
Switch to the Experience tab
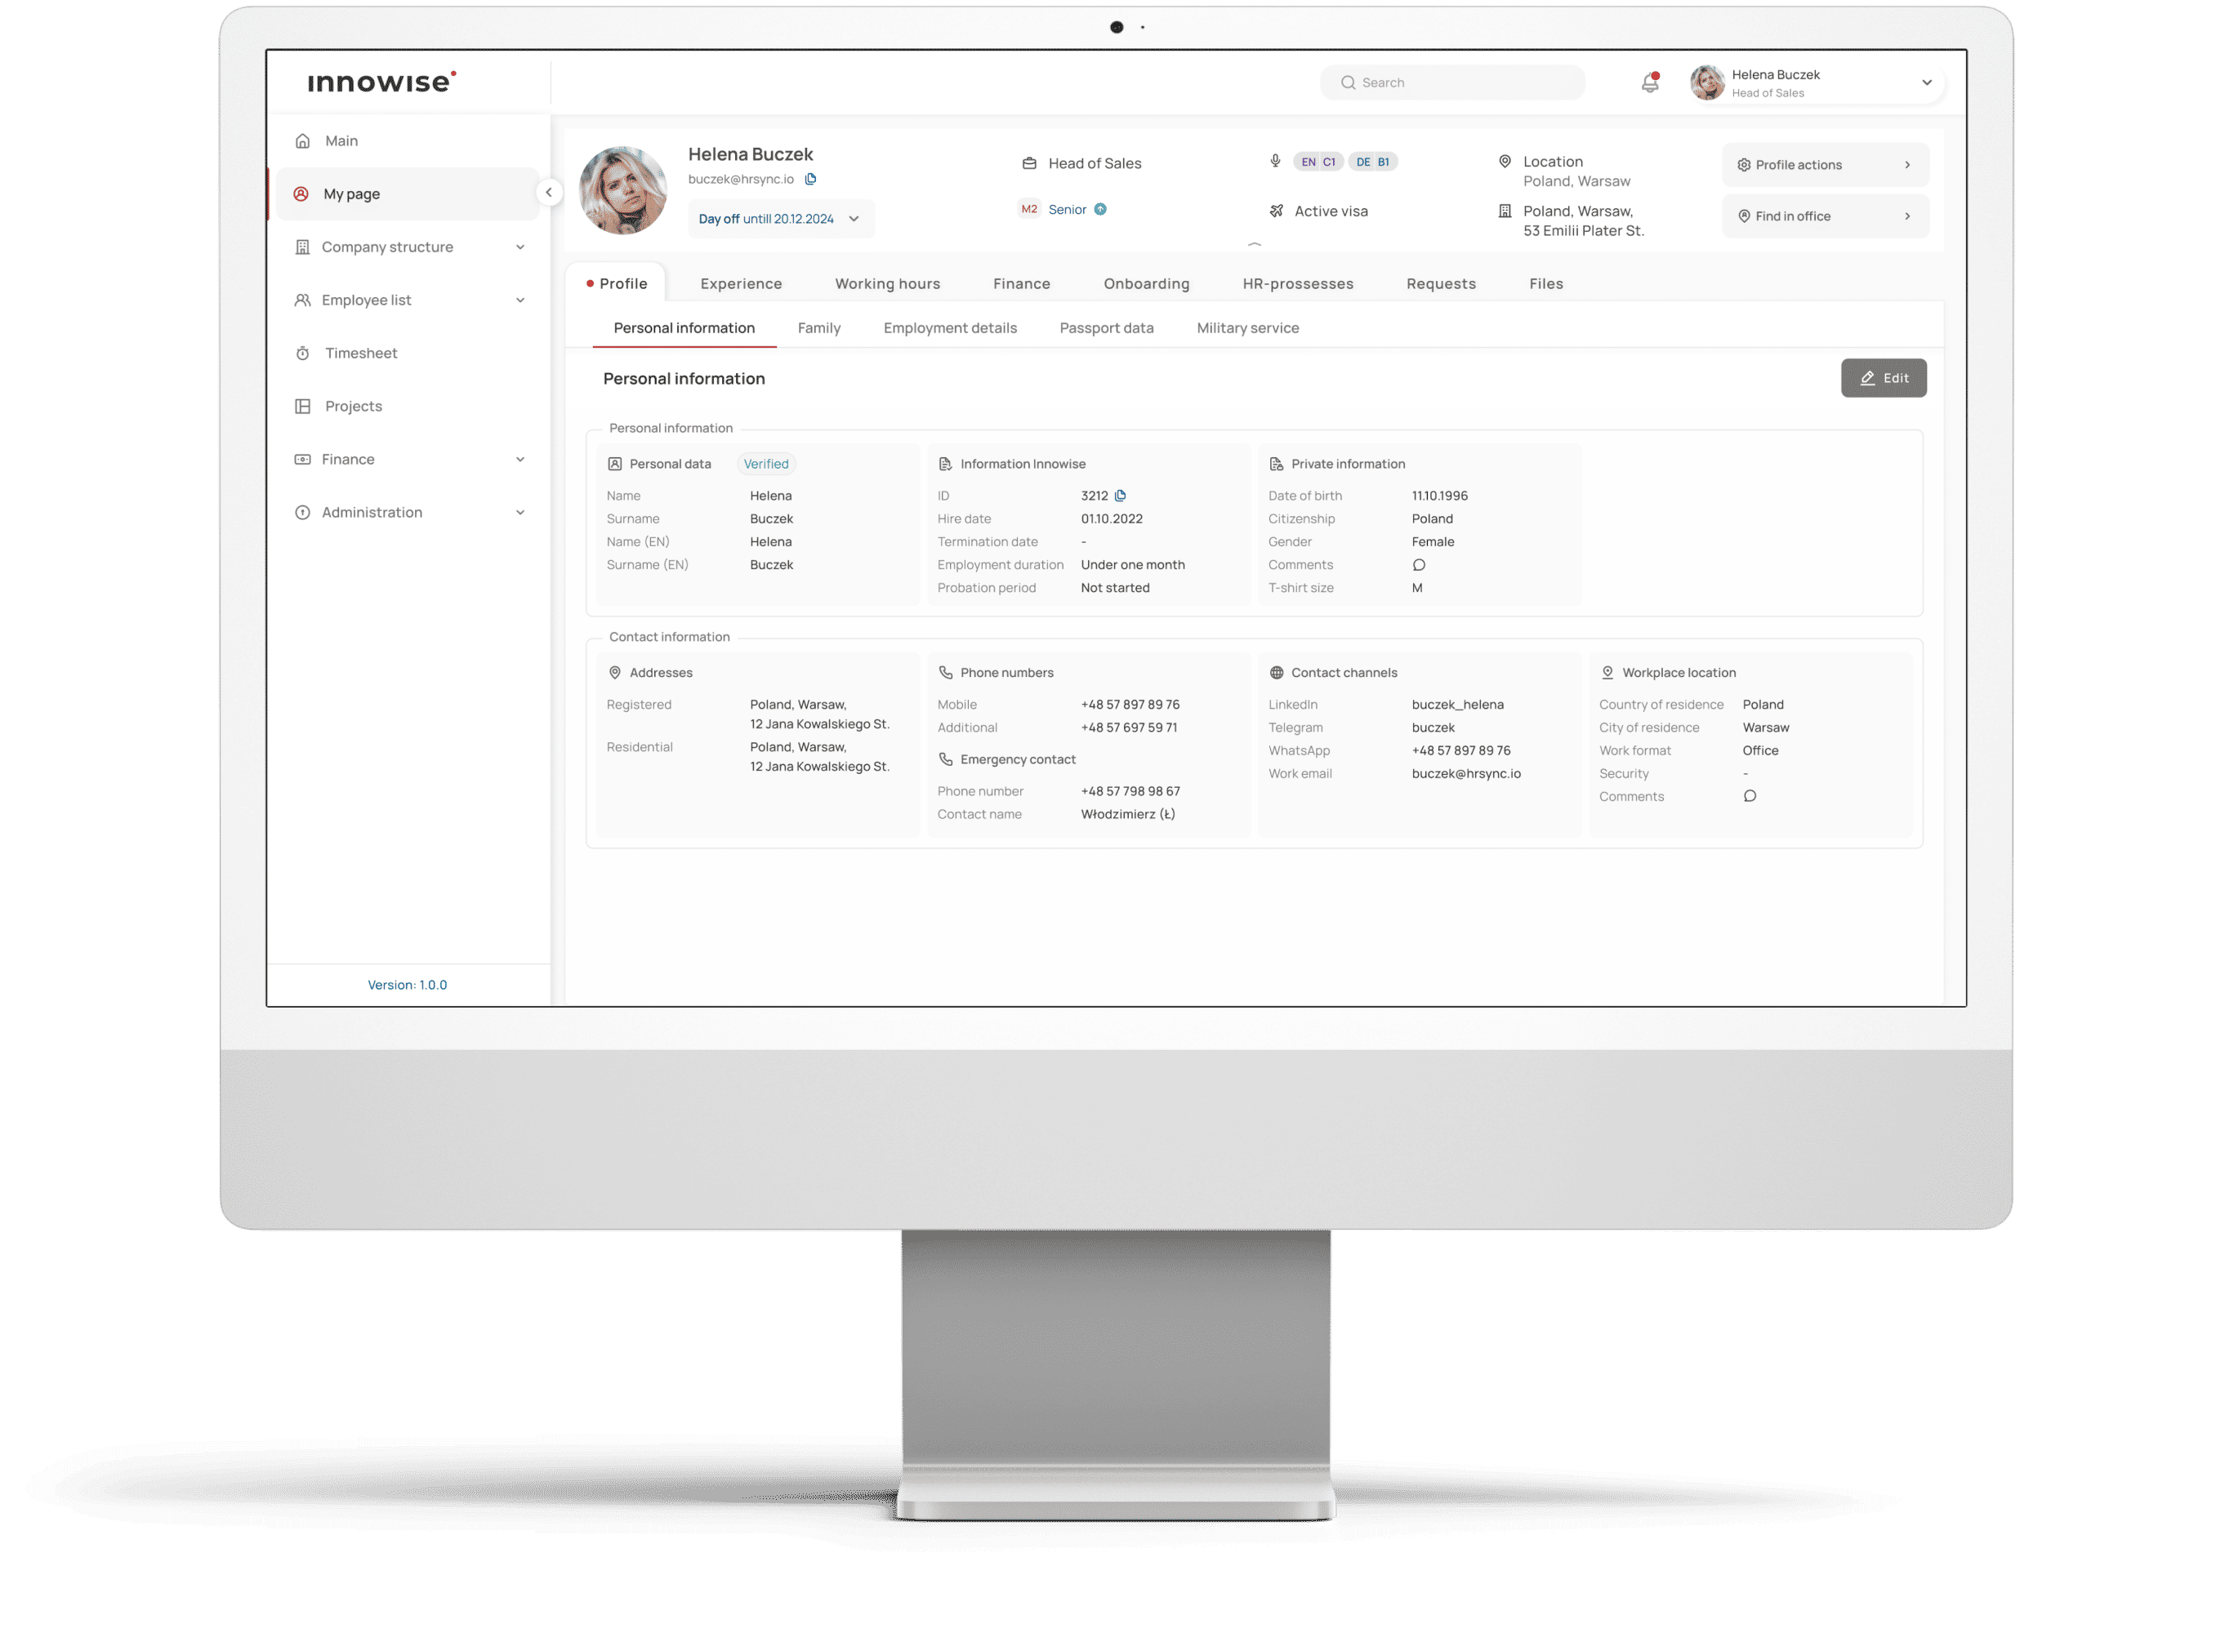coord(741,283)
